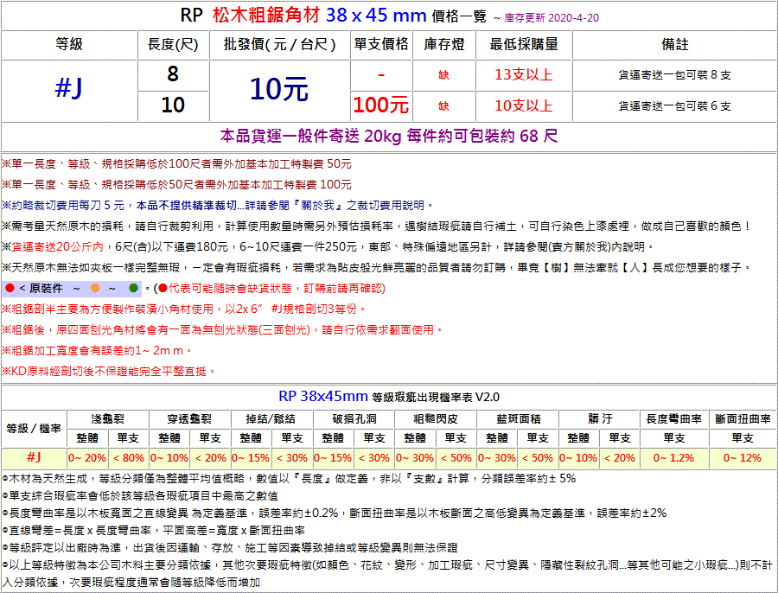
Task: Click the 0~ 15% value under 掉結/鬆結
Action: (251, 458)
